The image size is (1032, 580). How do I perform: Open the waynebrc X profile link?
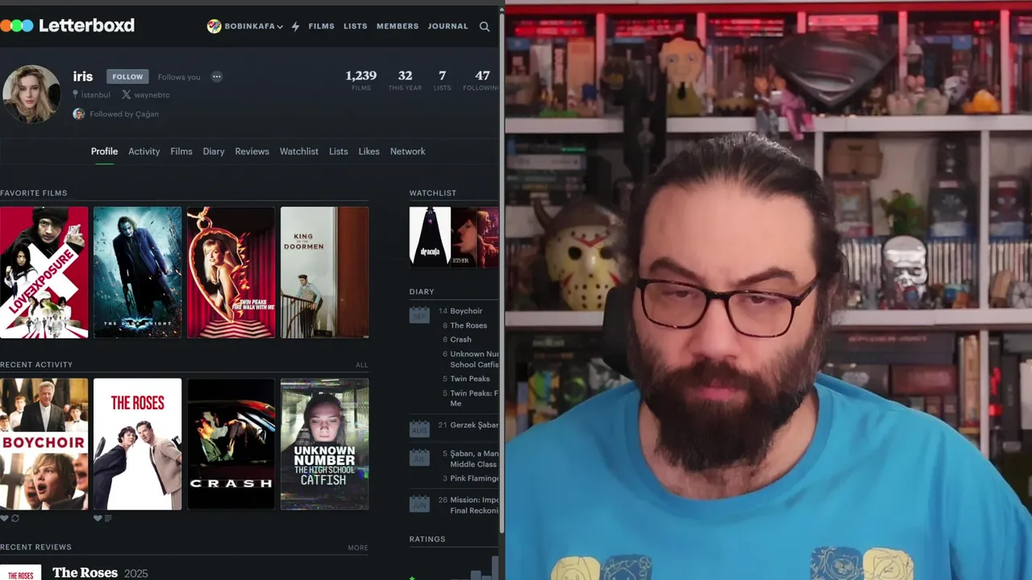pyautogui.click(x=152, y=95)
